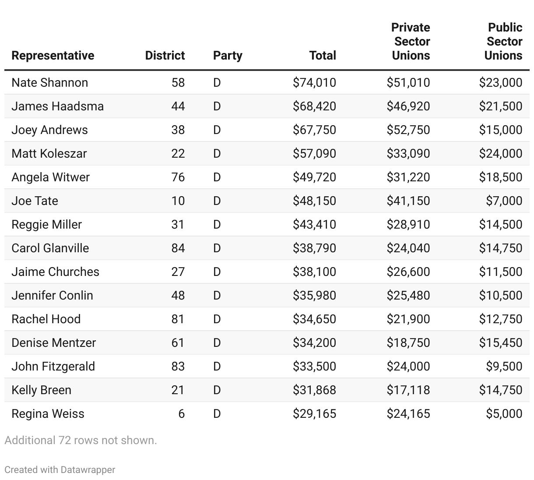Sort by the District column header

point(165,56)
